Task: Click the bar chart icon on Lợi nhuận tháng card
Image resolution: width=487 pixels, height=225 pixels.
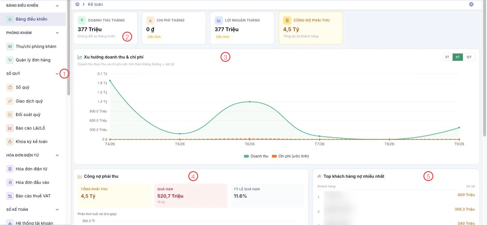Action: pos(219,20)
